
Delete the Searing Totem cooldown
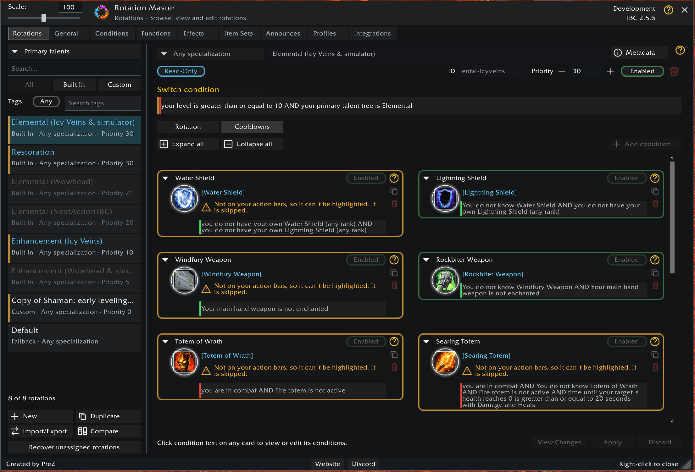[x=656, y=367]
